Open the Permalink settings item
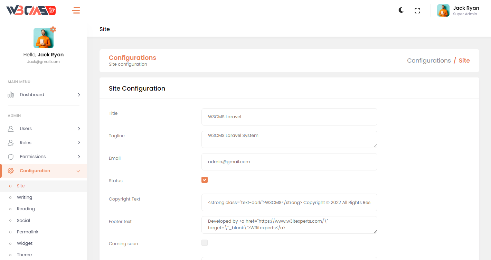Image resolution: width=491 pixels, height=260 pixels. (x=28, y=232)
